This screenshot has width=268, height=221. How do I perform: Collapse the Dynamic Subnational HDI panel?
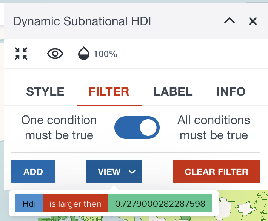[229, 21]
